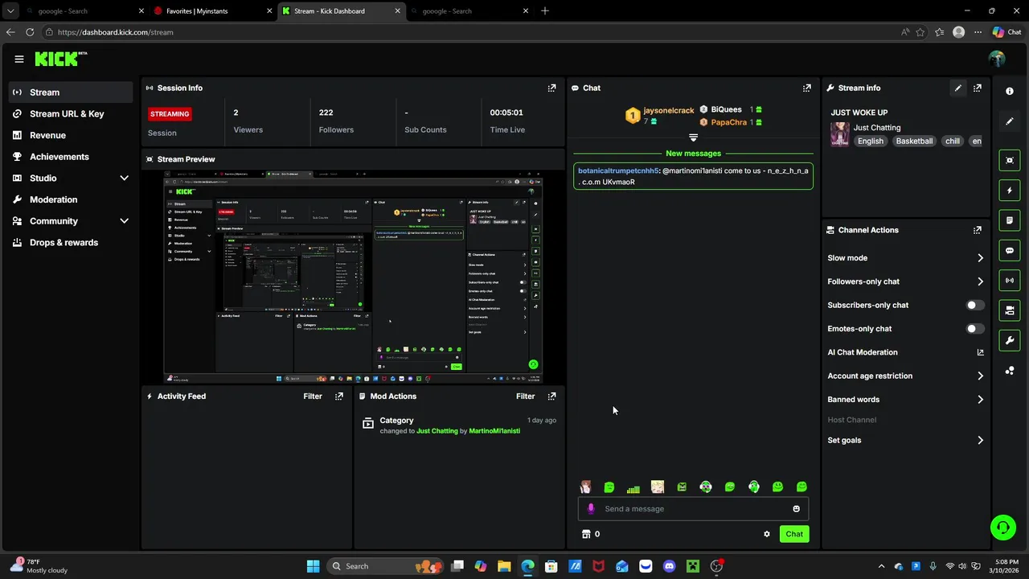The image size is (1029, 579).
Task: Click the green Chat send button
Action: [x=794, y=534]
